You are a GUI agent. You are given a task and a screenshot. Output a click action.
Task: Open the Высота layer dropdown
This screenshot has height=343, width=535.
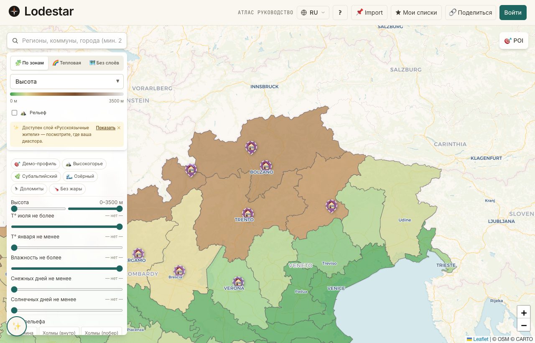click(x=67, y=82)
